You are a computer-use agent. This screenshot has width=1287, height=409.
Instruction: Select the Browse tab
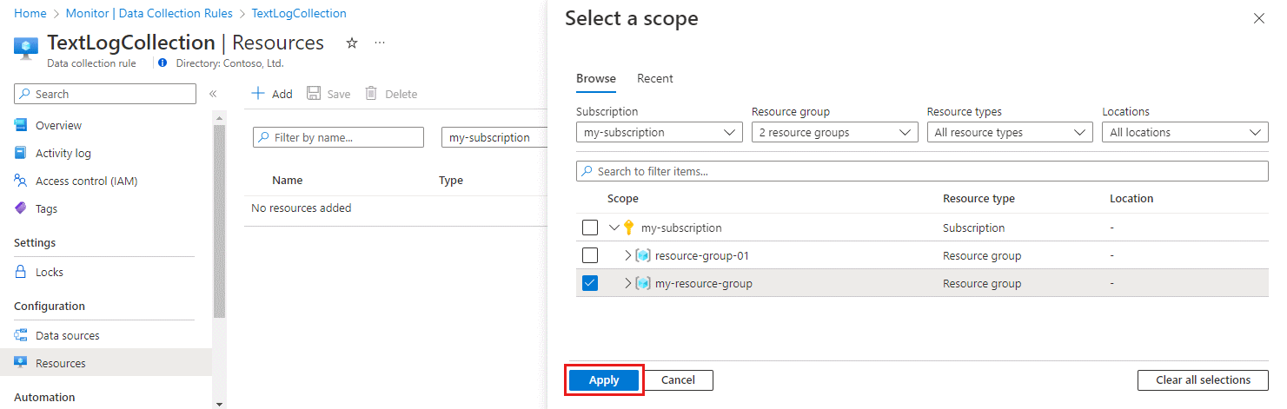pyautogui.click(x=596, y=78)
